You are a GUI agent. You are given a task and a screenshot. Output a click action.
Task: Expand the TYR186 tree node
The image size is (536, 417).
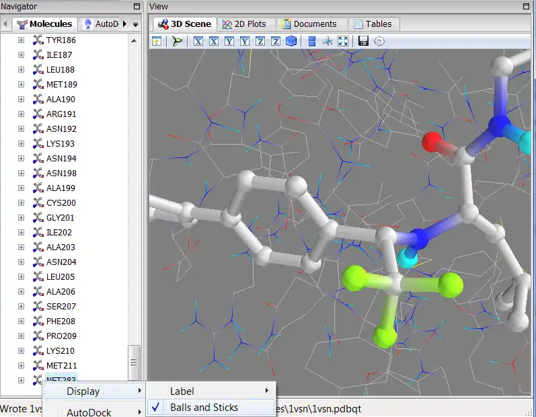click(x=21, y=40)
